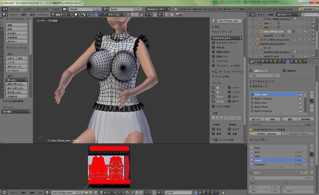Click the cube icon beside take_frilltops_wear name field
Image resolution: width=319 pixels, height=195 pixels.
[x=214, y=20]
